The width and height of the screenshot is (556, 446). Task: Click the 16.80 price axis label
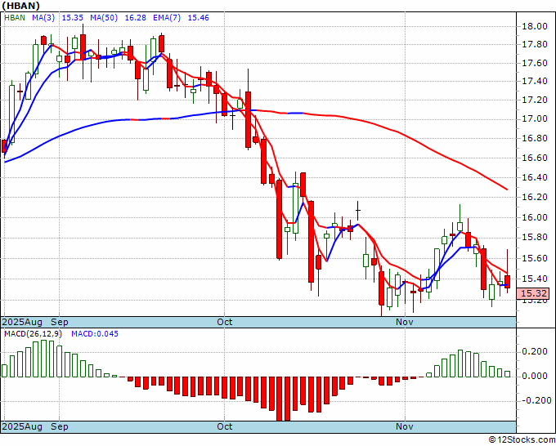click(x=534, y=138)
